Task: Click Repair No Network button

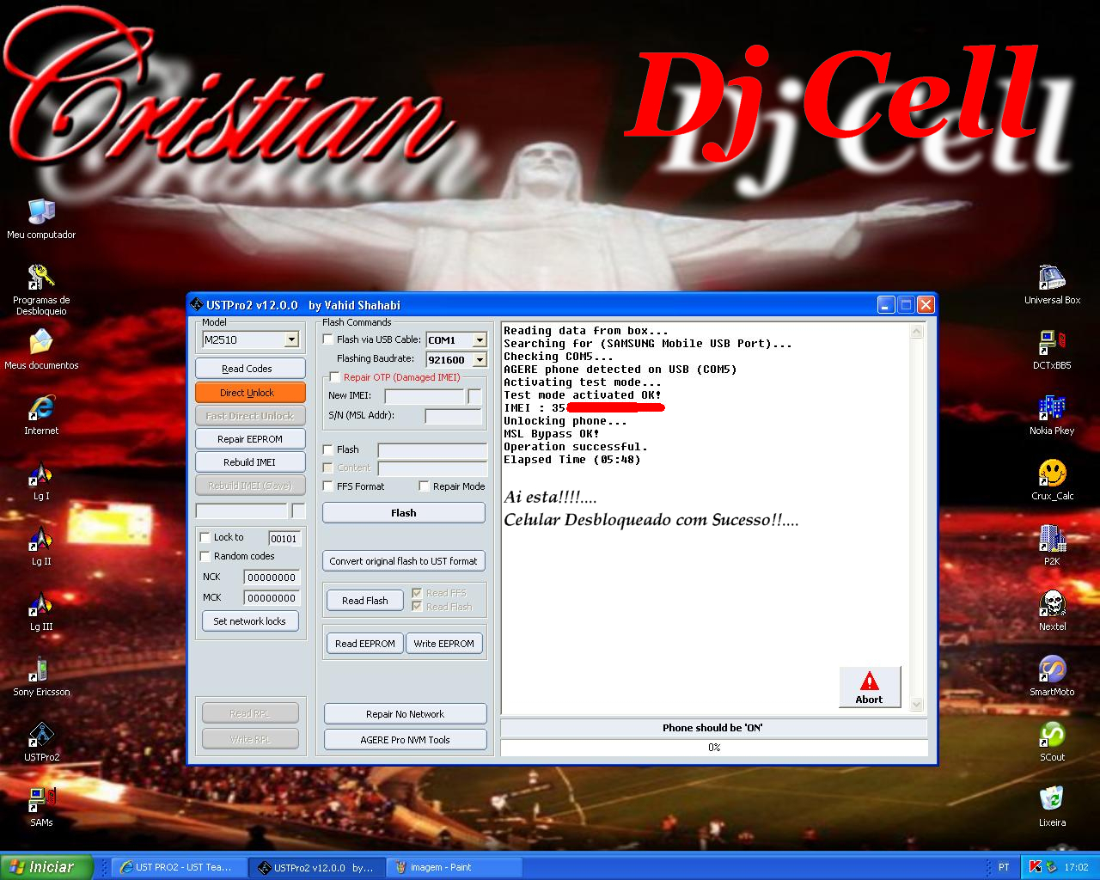Action: click(x=406, y=714)
